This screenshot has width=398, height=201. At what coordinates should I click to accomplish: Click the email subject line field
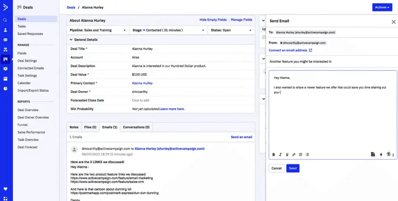(x=332, y=62)
